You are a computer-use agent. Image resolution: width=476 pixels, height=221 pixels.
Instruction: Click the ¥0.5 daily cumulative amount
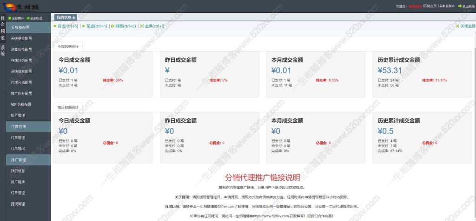coord(385,131)
